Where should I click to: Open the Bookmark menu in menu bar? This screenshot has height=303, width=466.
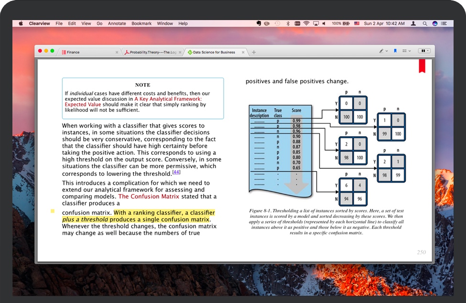pyautogui.click(x=141, y=23)
